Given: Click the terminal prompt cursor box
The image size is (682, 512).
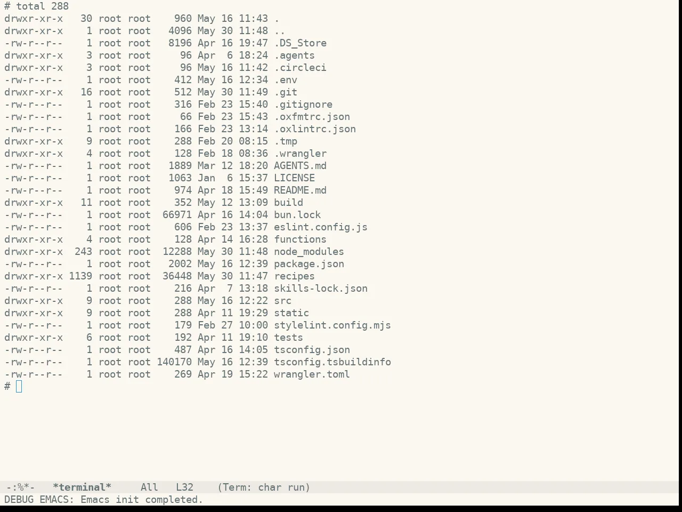Looking at the screenshot, I should click(x=19, y=387).
